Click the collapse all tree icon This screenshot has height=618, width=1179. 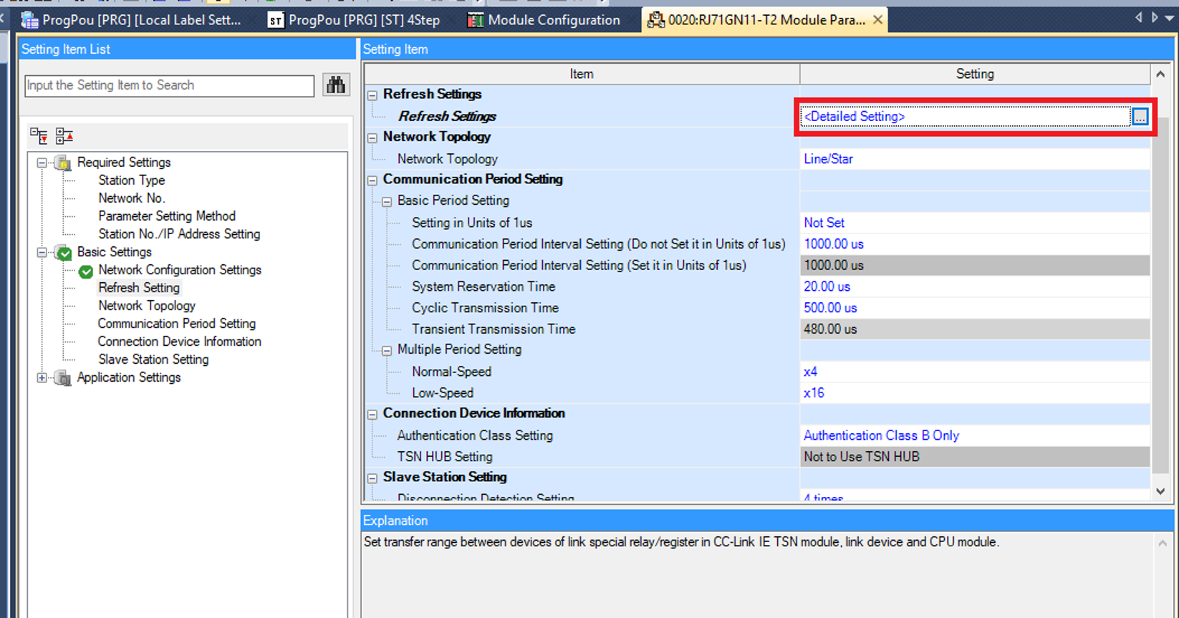tap(64, 135)
